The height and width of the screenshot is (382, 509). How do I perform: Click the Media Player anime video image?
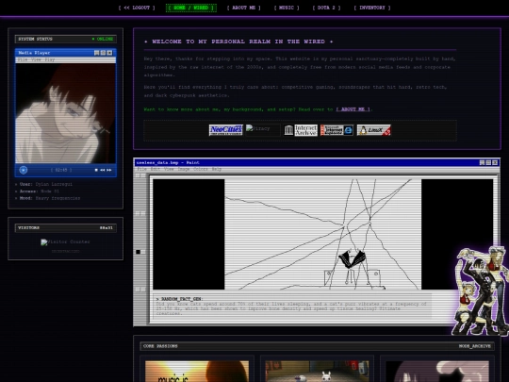66,113
